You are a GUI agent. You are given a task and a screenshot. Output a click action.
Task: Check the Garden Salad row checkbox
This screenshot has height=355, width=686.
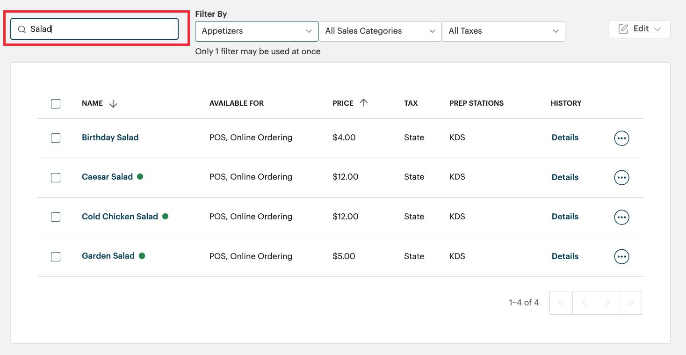[56, 256]
